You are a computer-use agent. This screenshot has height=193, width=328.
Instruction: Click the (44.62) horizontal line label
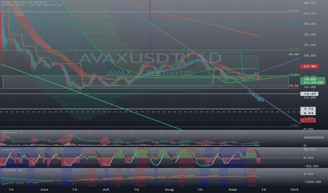click(294, 10)
